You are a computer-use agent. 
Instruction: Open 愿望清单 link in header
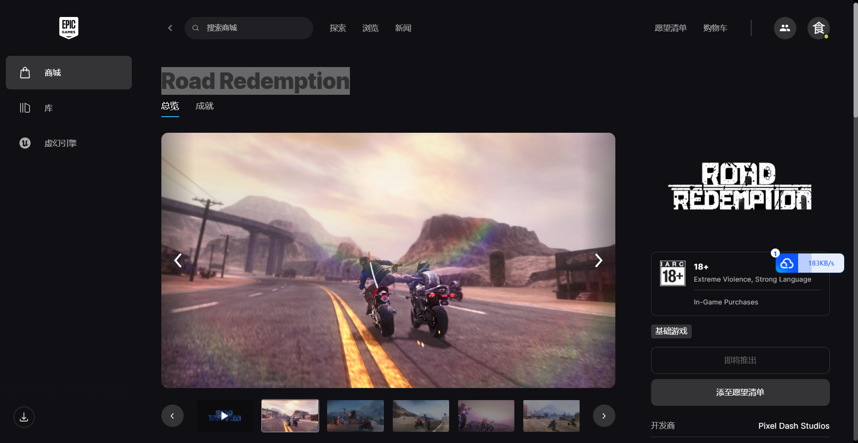coord(670,28)
